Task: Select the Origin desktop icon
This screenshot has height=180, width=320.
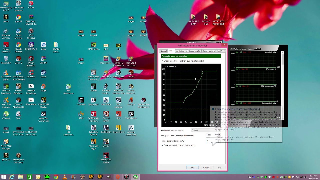Action: pos(43,88)
